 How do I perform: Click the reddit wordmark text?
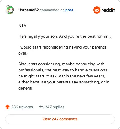[108, 10]
